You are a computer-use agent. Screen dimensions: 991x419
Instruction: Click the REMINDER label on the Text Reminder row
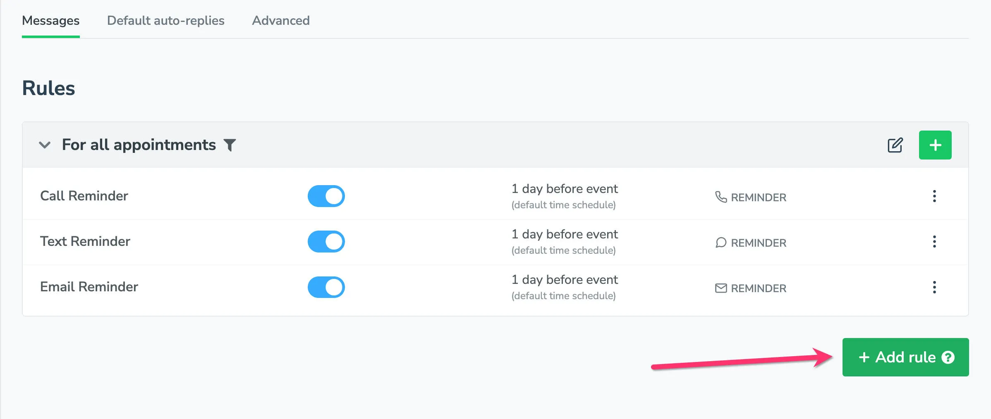tap(759, 243)
